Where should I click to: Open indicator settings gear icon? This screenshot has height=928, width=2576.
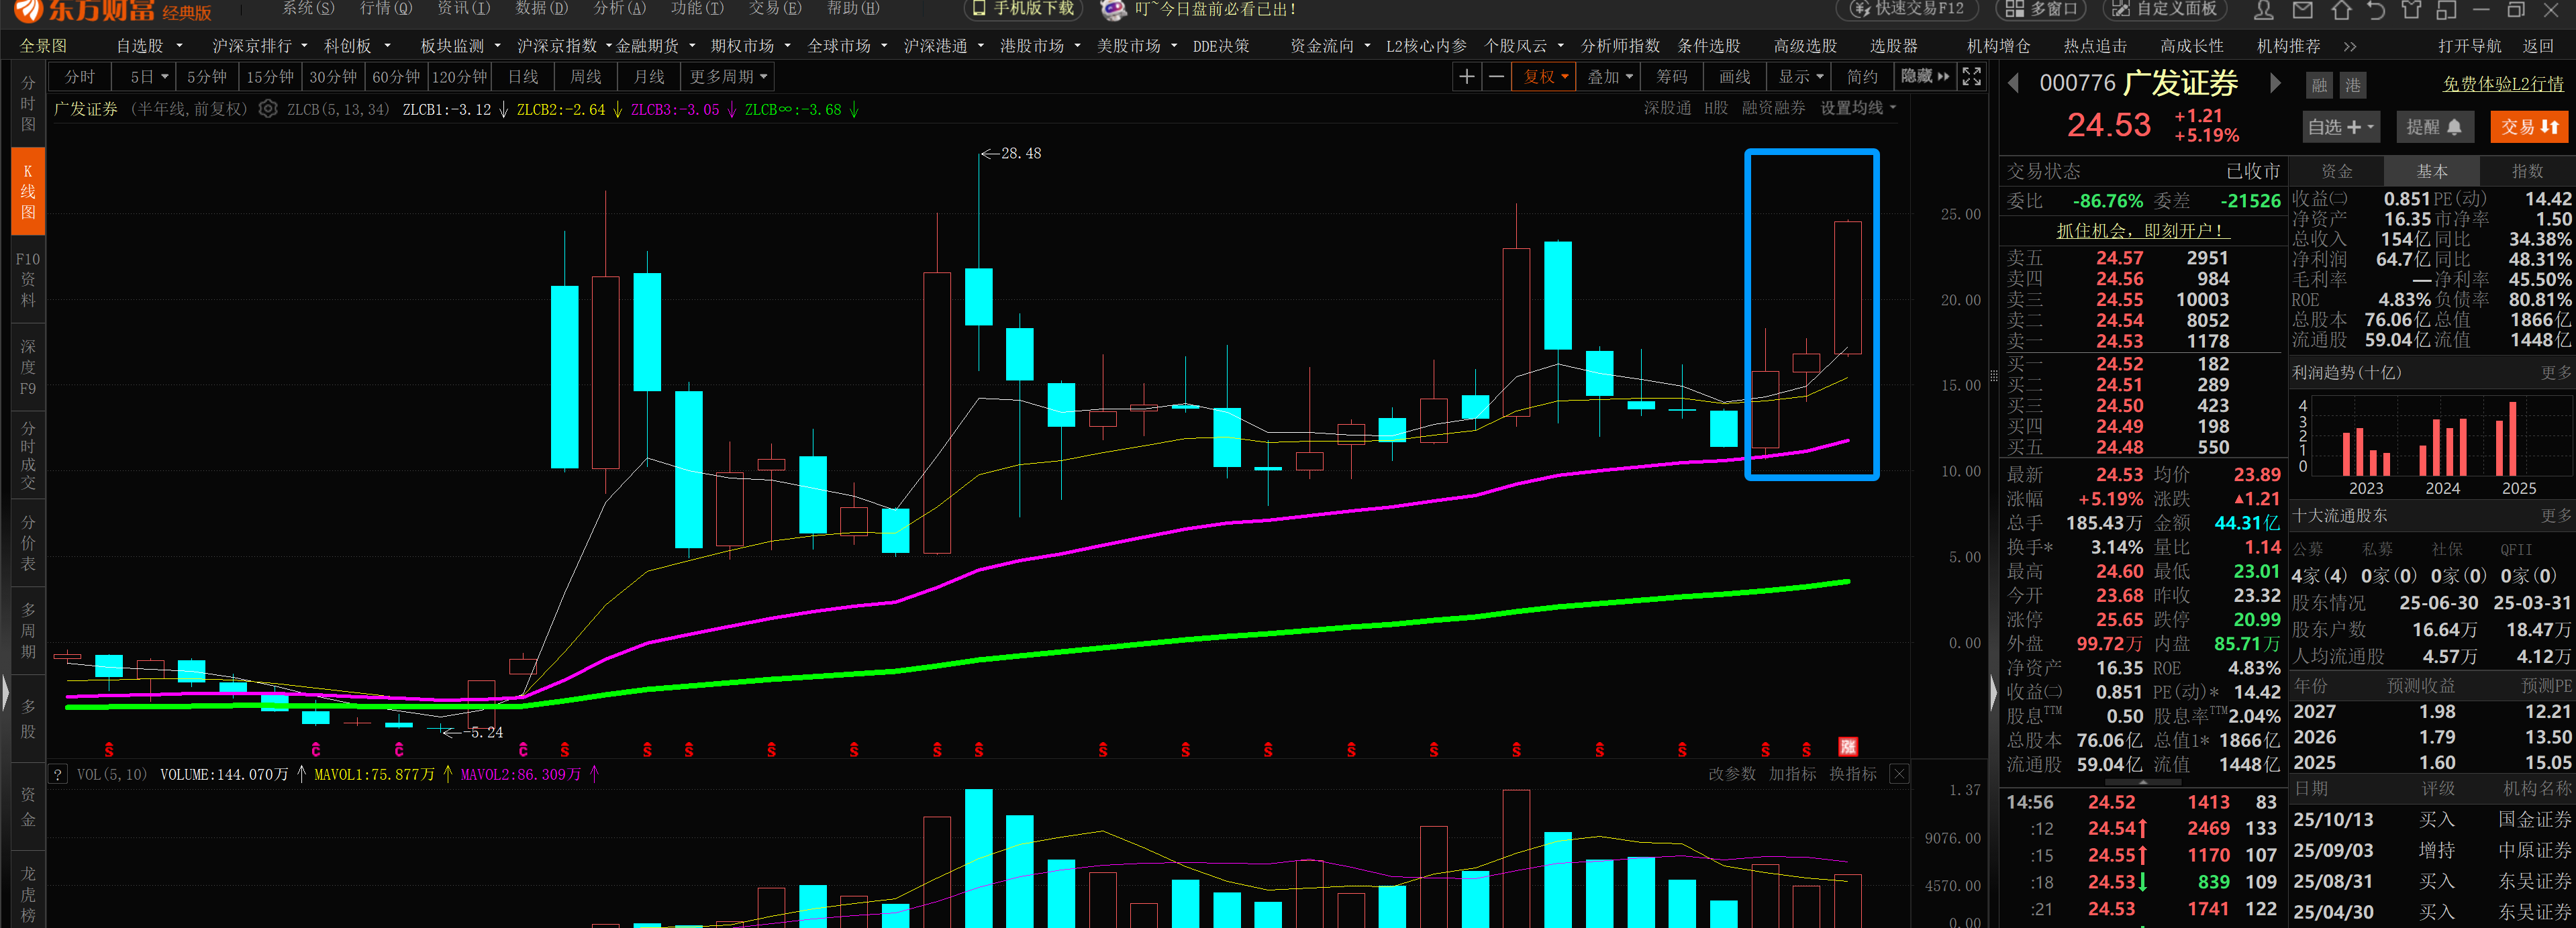pos(268,109)
